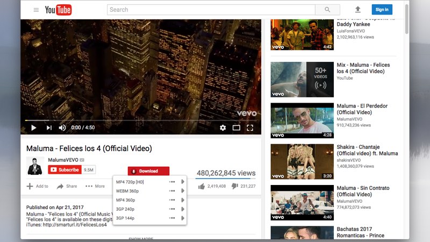This screenshot has height=242, width=430.
Task: Expand arrow for 3GP 144p
Action: point(183,218)
